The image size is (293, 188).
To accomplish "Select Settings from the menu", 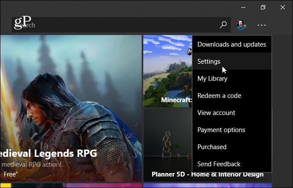I will (x=232, y=61).
